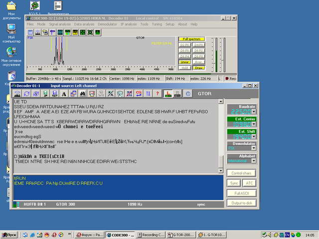Click the hammer tool icon in main toolbar
The image size is (319, 239).
tap(53, 32)
